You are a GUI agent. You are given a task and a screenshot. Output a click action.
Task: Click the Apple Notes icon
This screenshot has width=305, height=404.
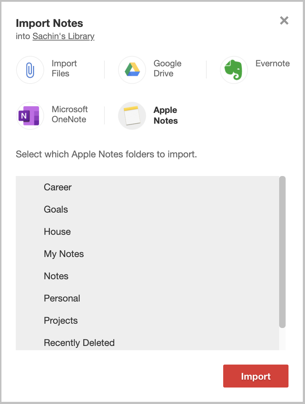pyautogui.click(x=132, y=115)
